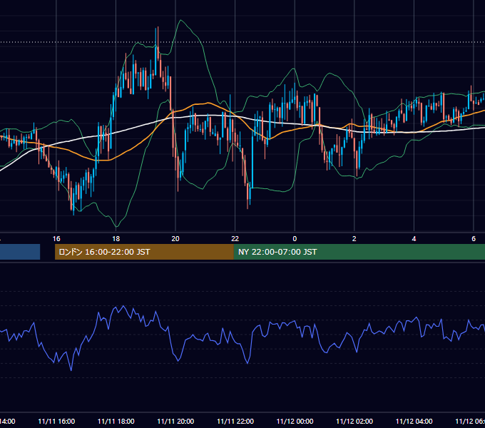Click the 0 hour label on price chart

295,239
